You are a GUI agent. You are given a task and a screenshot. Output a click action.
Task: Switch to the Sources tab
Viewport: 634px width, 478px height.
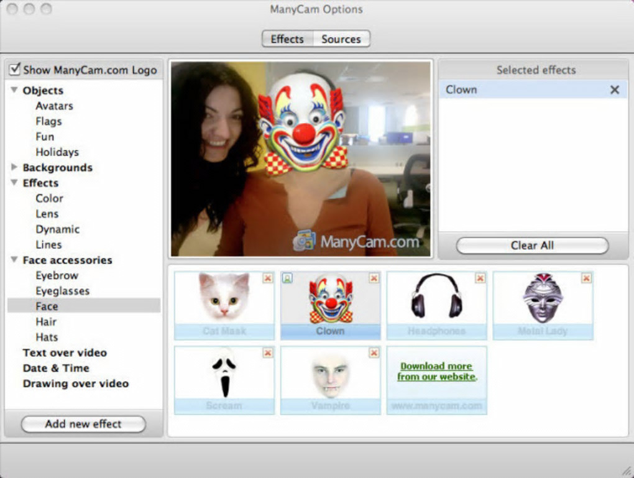pos(341,39)
